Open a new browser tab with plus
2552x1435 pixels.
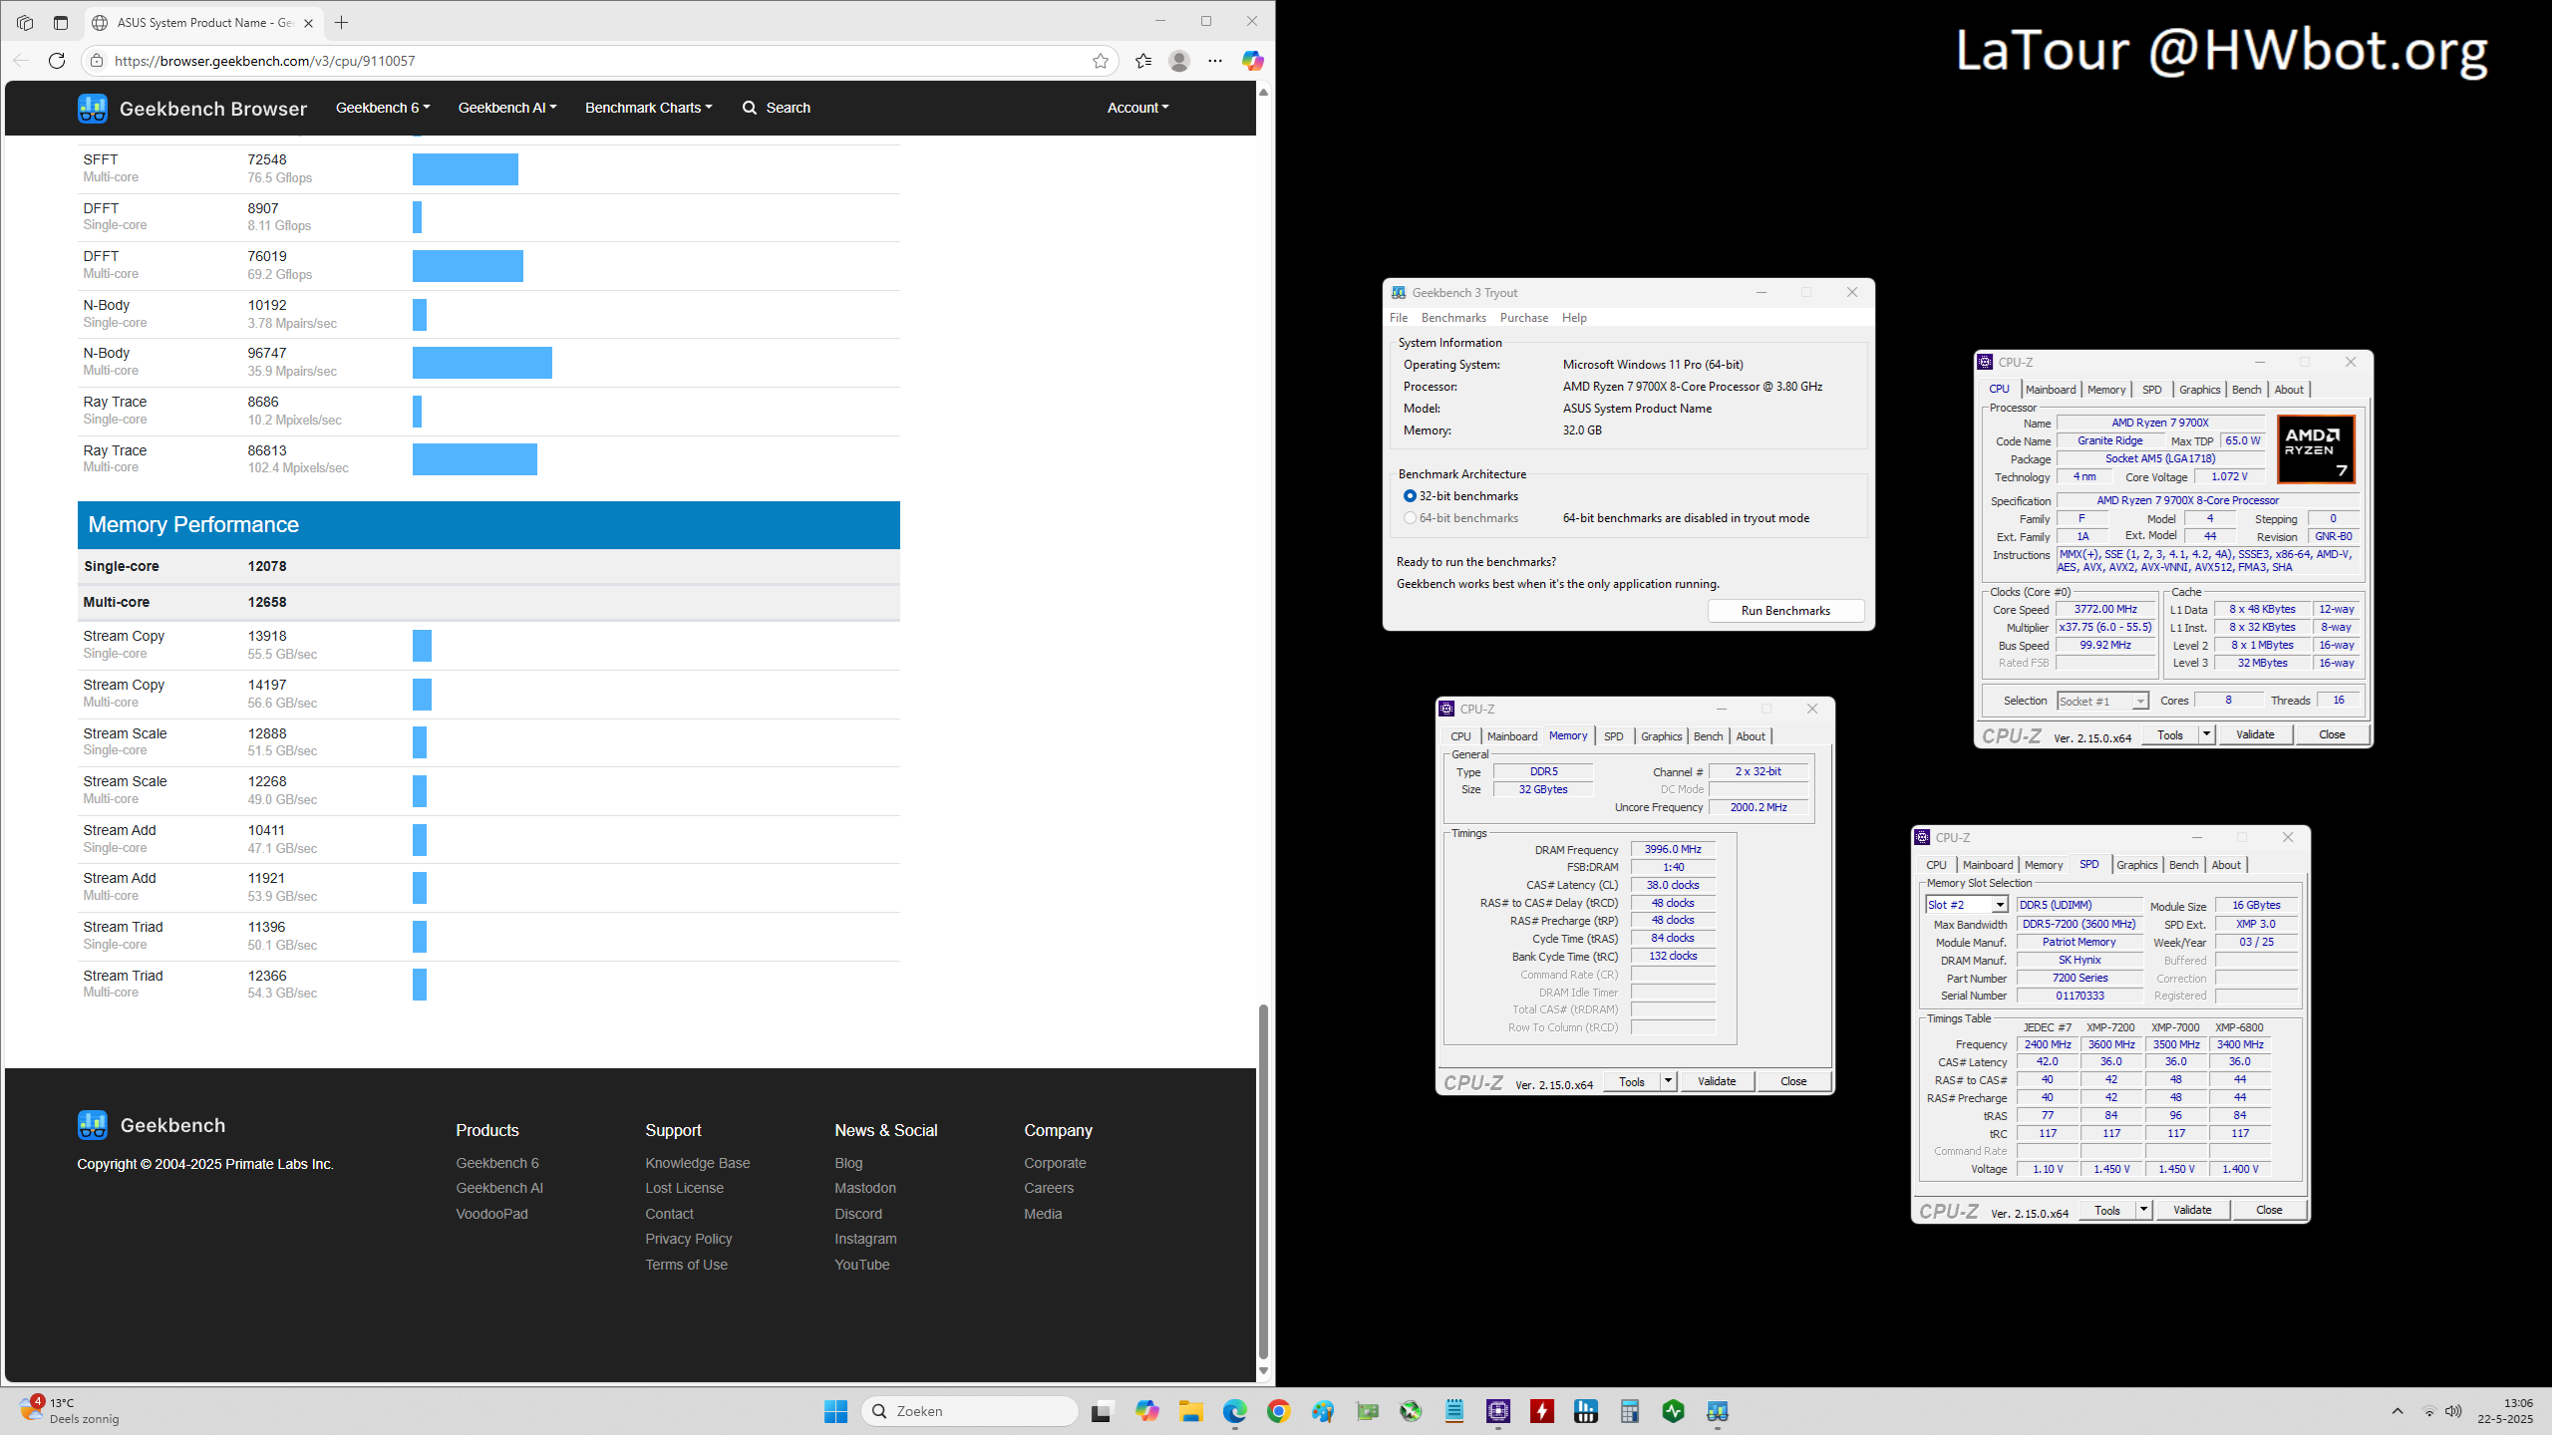point(342,22)
